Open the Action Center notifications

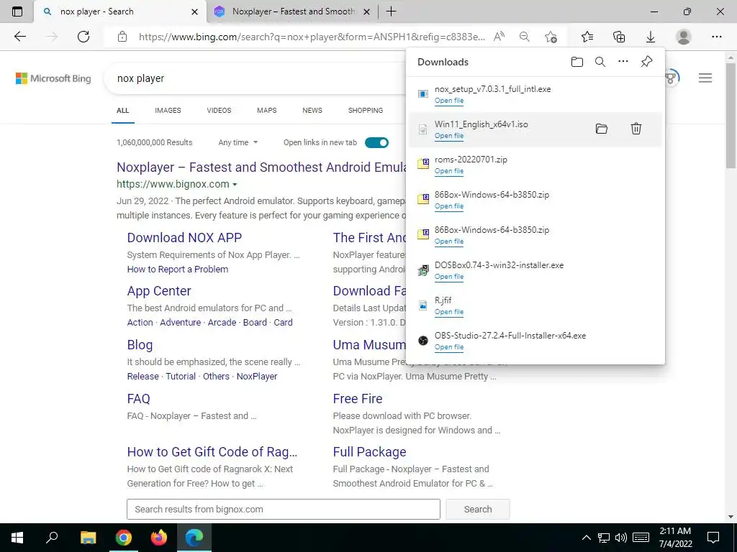[713, 538]
